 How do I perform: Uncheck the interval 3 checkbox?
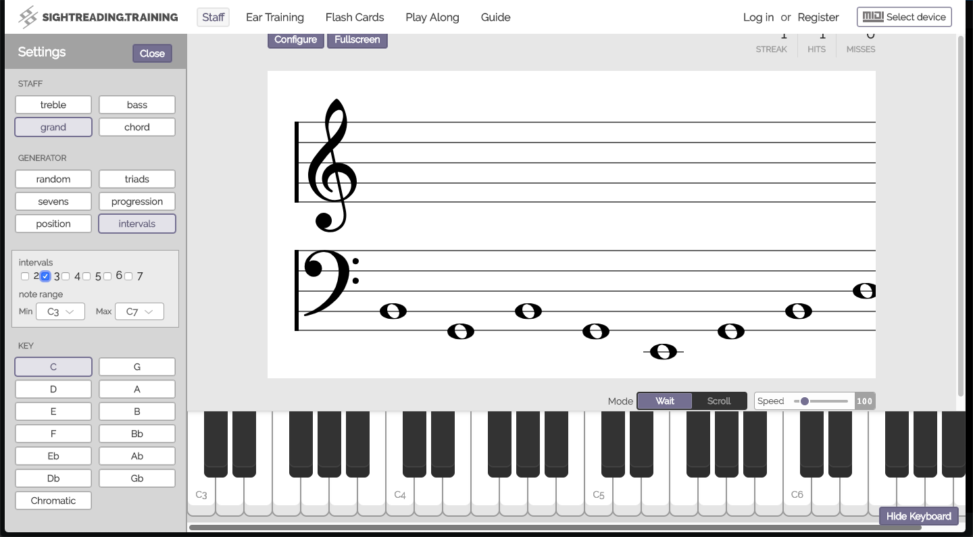(x=45, y=276)
